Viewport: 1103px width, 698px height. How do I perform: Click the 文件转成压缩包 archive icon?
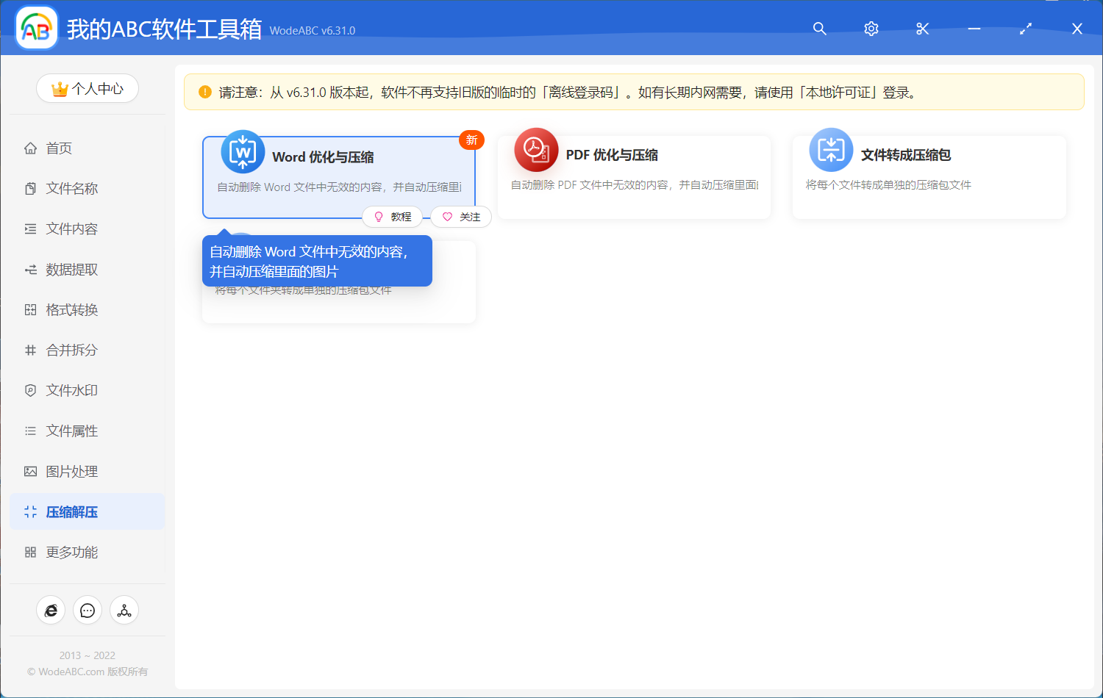[832, 152]
